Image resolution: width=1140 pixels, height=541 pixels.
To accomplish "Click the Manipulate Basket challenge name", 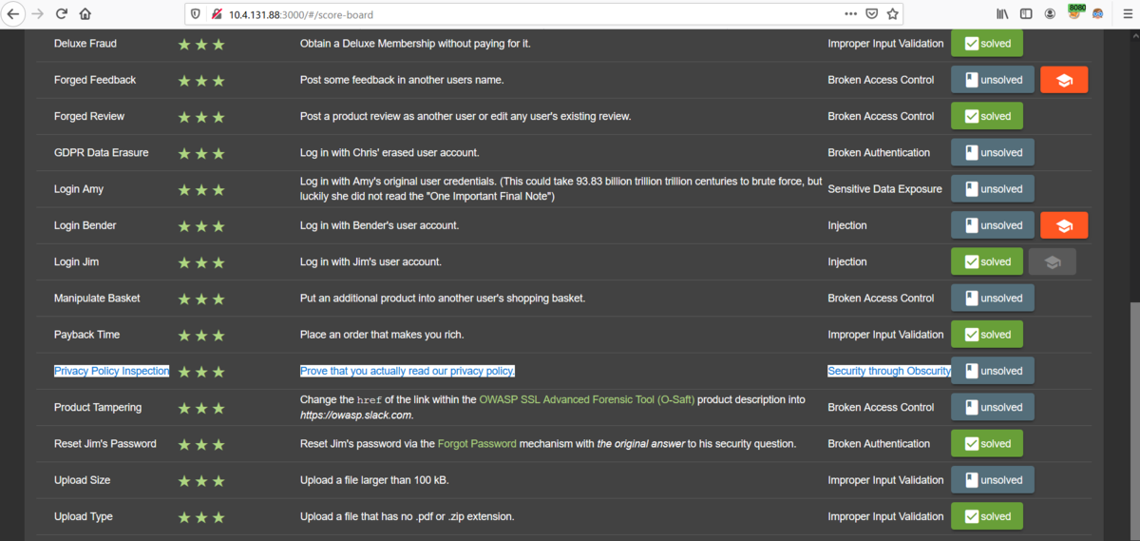I will tap(97, 298).
